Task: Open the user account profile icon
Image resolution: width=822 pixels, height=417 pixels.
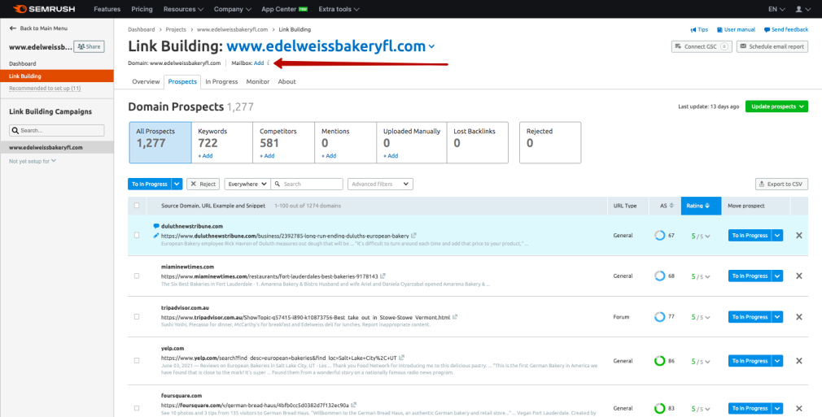Action: tap(798, 9)
